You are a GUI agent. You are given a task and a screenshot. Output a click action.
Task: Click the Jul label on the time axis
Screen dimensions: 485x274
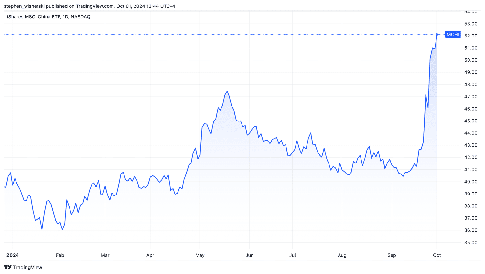(293, 255)
